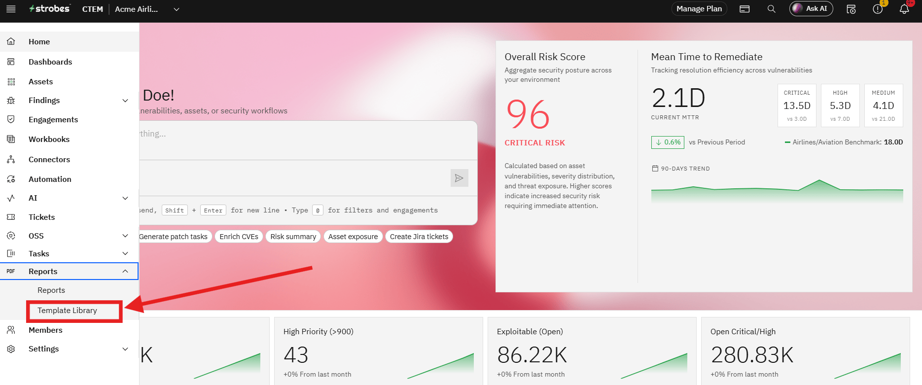The height and width of the screenshot is (385, 922).
Task: Click the Assets grid icon
Action: [11, 81]
